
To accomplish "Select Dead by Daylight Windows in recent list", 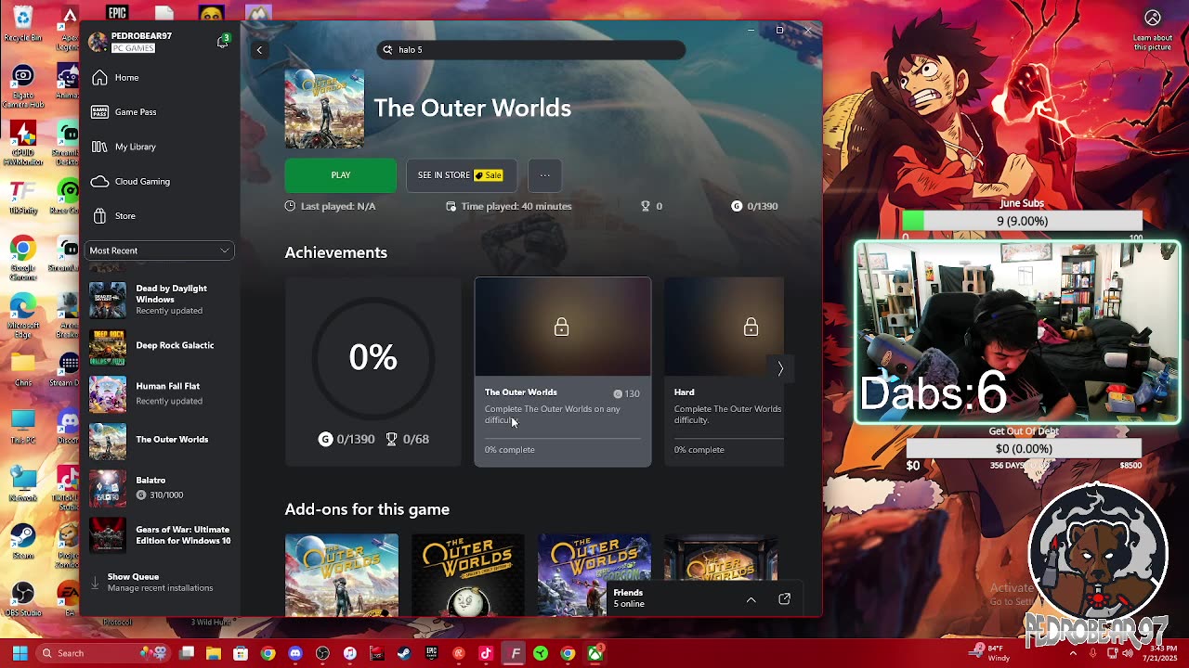I will coord(159,300).
